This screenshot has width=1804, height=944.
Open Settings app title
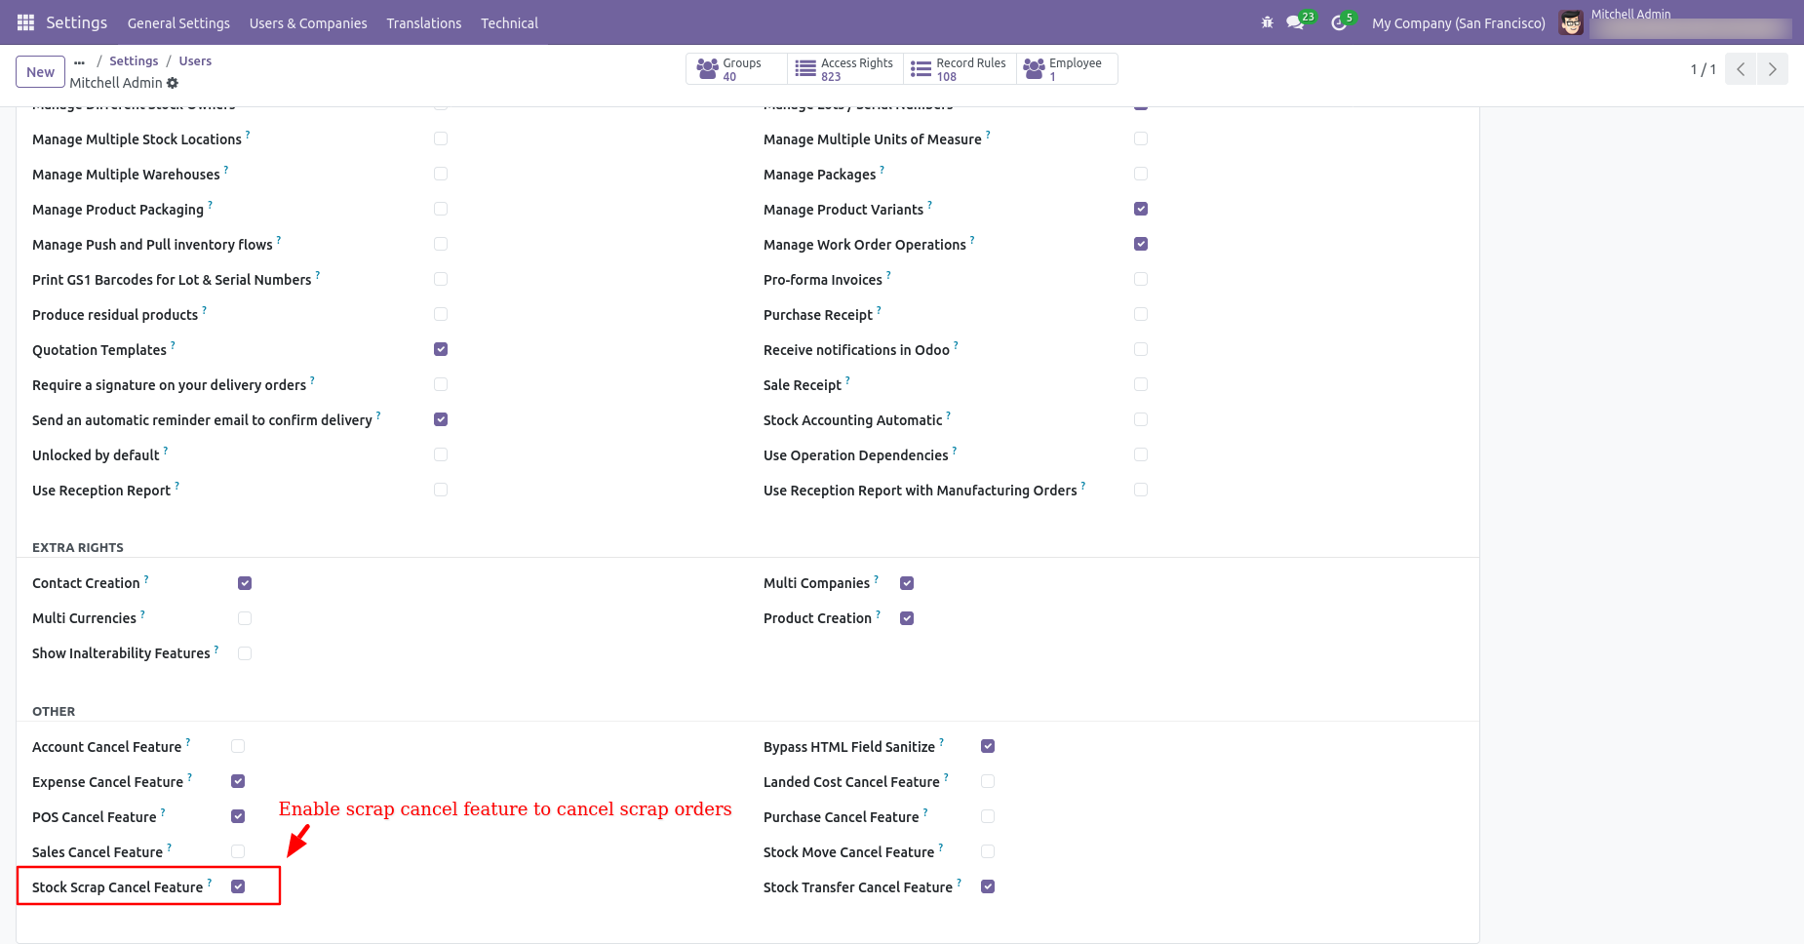tap(76, 22)
